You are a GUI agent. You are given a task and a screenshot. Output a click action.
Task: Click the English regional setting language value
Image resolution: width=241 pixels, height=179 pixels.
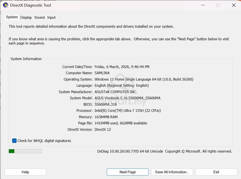pos(122,86)
